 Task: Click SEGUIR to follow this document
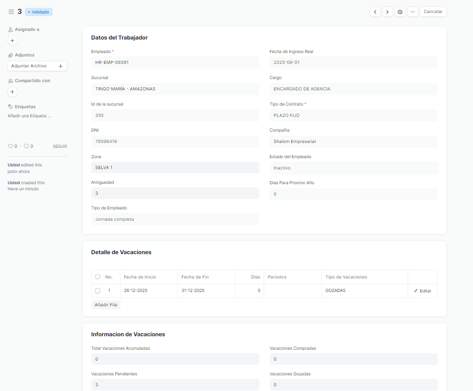60,146
